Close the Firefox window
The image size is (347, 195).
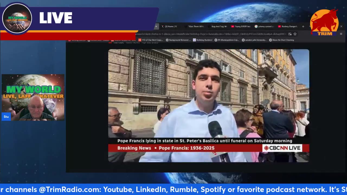coord(341,27)
